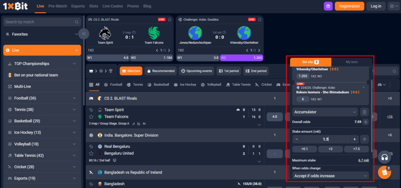Favorite the CS 2 BLAST Rivals card star
Image resolution: width=401 pixels, height=188 pixels.
pos(170,20)
